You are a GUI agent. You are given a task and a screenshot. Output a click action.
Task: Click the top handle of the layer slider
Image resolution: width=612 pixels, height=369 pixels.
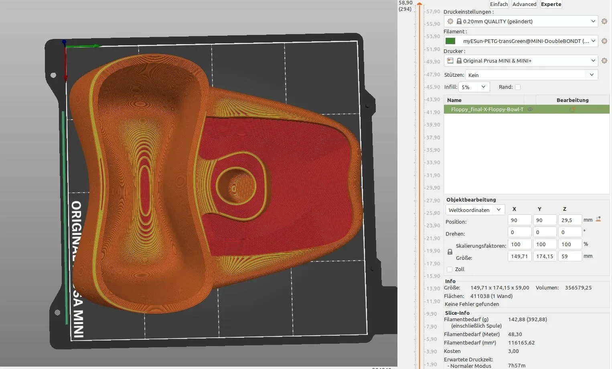click(419, 4)
